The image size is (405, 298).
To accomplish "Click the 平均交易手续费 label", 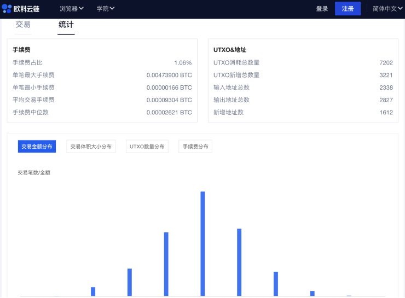I will pos(33,100).
